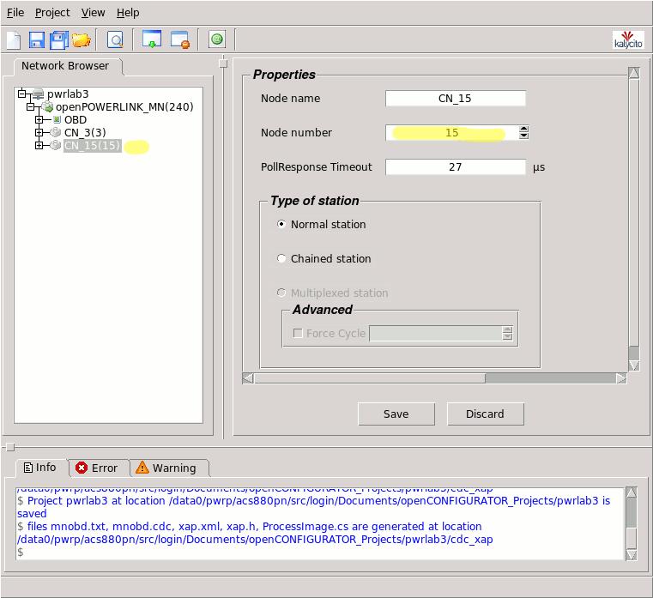The height and width of the screenshot is (598, 653).
Task: Collapse the pwrlab3 tree root
Action: pos(21,94)
